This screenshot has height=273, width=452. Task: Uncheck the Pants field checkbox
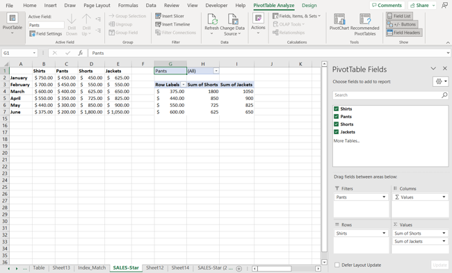pos(336,117)
